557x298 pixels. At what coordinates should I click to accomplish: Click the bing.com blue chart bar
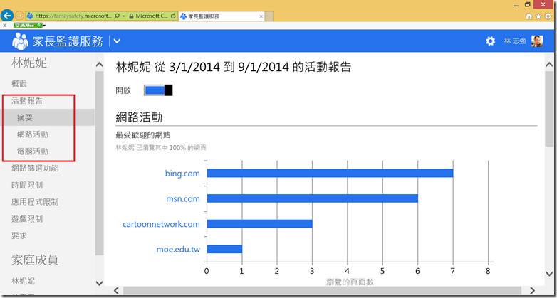tap(330, 173)
